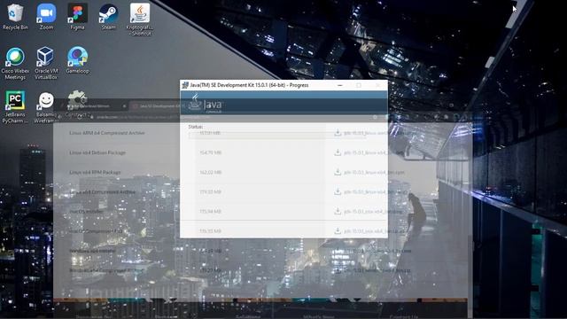Viewport: 567px width, 319px height.
Task: Launch Zoom from the desktop
Action: pos(46,17)
